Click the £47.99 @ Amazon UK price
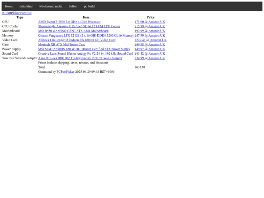 click(150, 36)
